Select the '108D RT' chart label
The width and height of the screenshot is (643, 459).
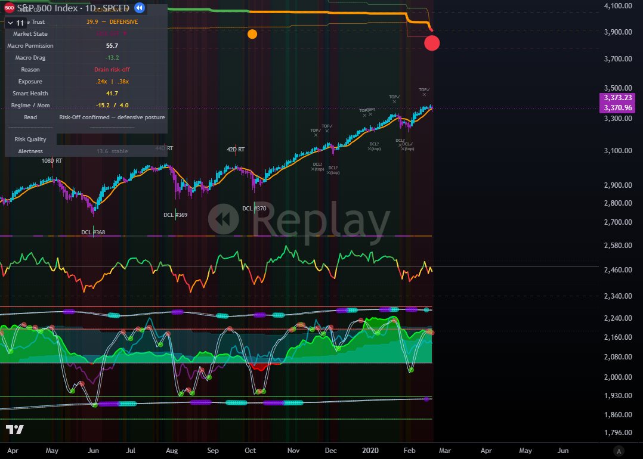click(52, 161)
